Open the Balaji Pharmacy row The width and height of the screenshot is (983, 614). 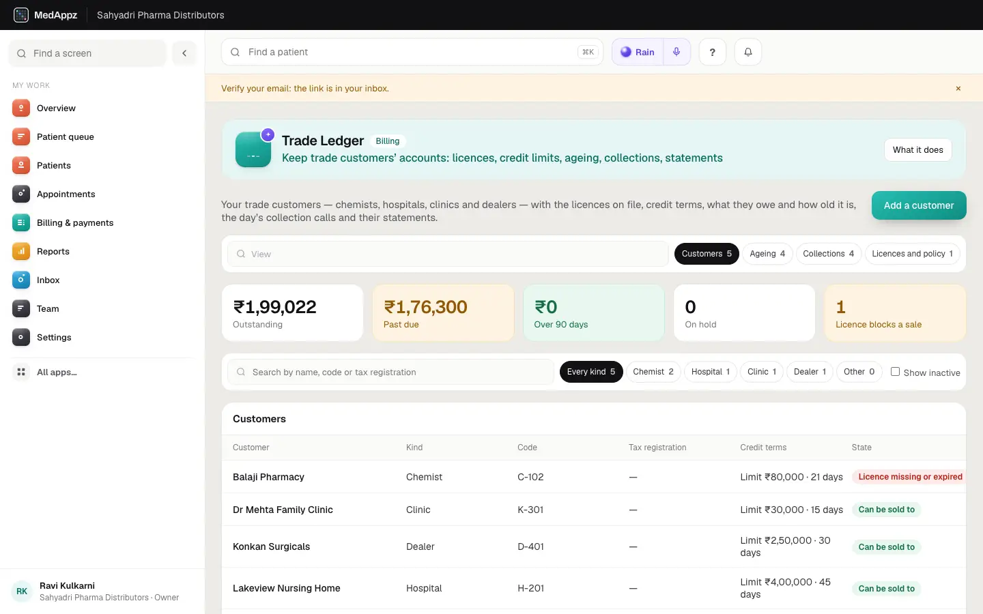coord(594,477)
